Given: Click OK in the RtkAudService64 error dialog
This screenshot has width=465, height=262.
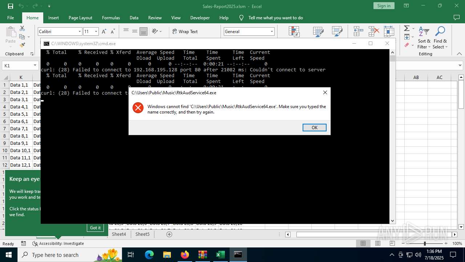Looking at the screenshot, I should 314,127.
